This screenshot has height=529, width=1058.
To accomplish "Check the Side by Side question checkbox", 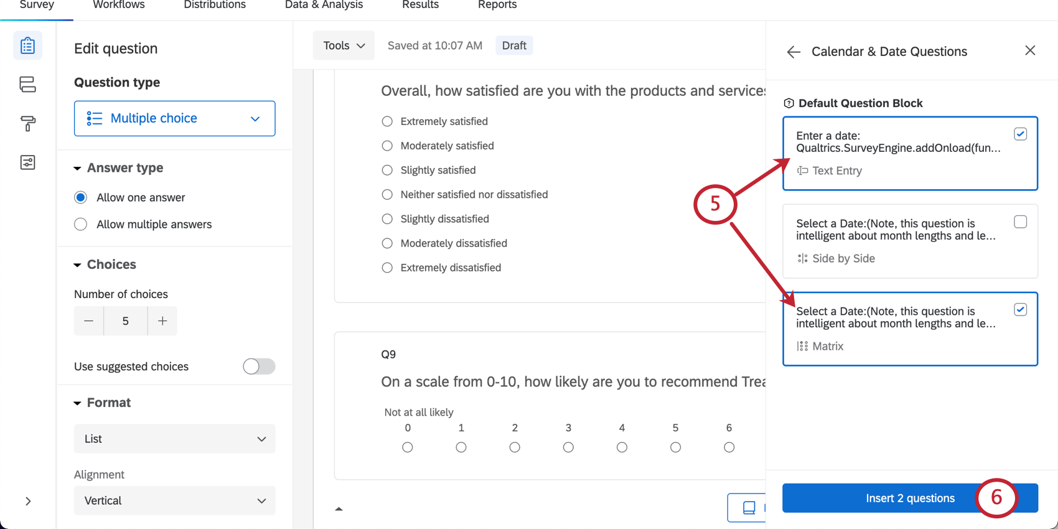I will pyautogui.click(x=1020, y=222).
